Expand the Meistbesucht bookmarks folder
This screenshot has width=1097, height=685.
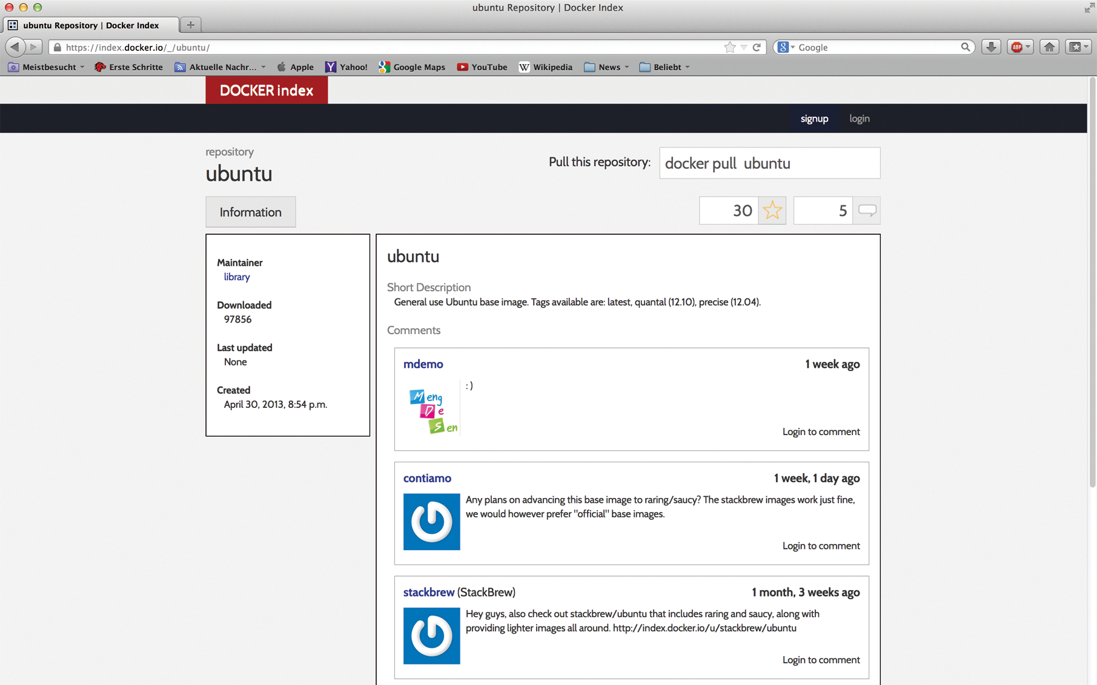click(x=47, y=67)
